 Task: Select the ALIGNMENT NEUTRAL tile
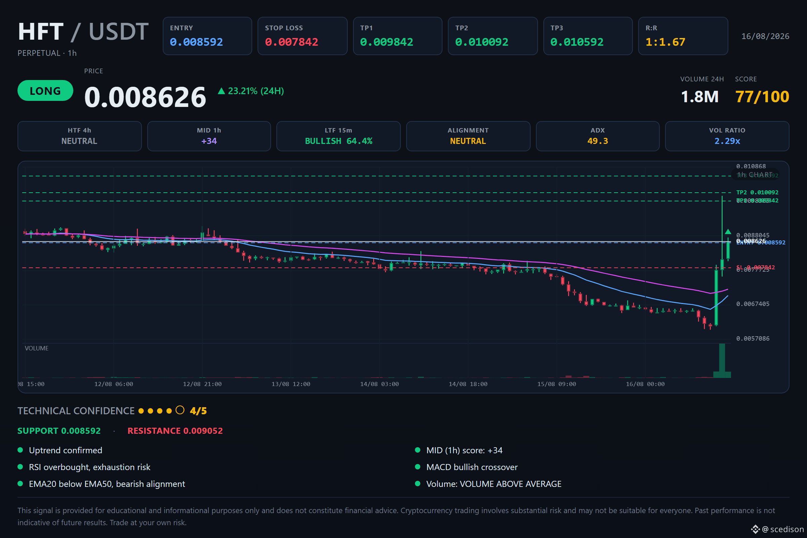click(468, 136)
